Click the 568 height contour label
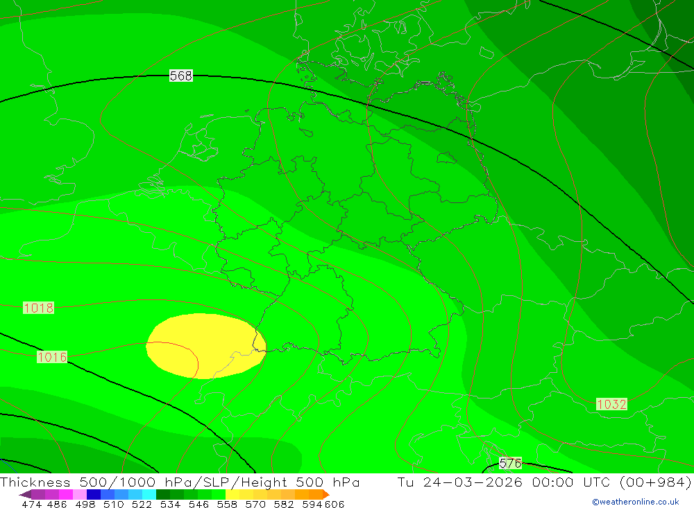 pyautogui.click(x=181, y=76)
